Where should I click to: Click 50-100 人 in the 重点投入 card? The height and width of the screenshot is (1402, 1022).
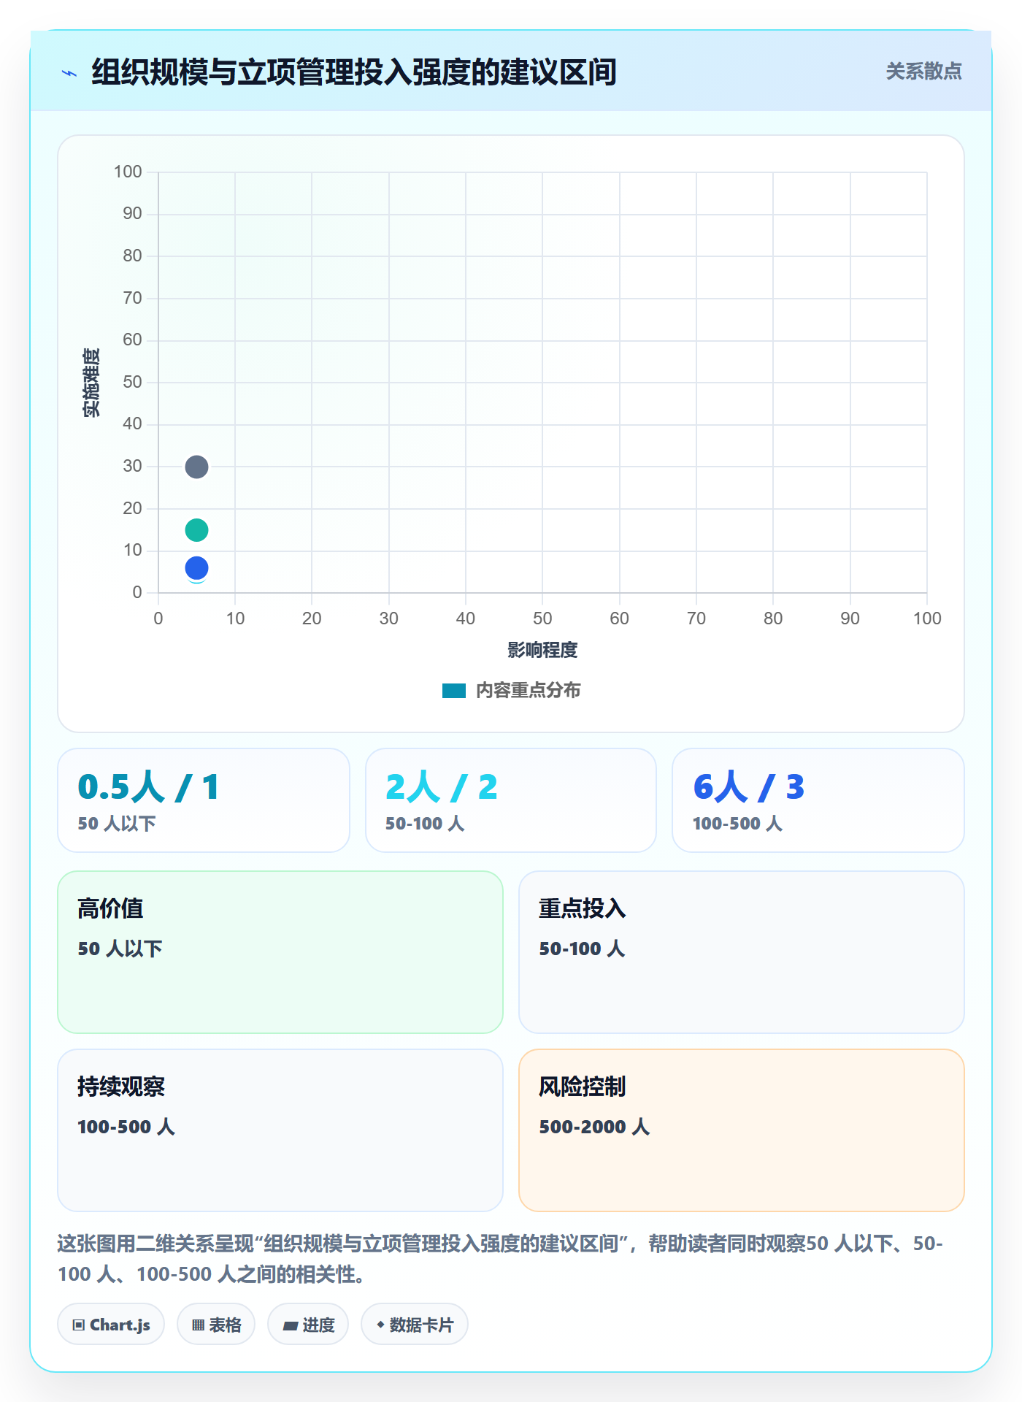coord(582,949)
